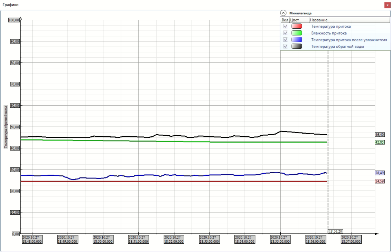Click the 24,59 red value label
Image resolution: width=391 pixels, height=252 pixels.
click(379, 181)
